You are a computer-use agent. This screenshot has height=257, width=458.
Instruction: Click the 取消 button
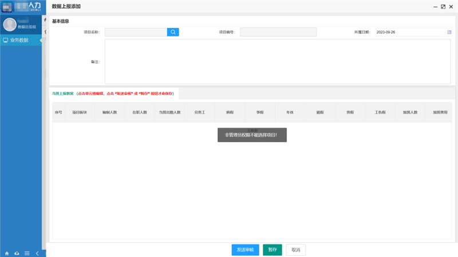(x=295, y=250)
